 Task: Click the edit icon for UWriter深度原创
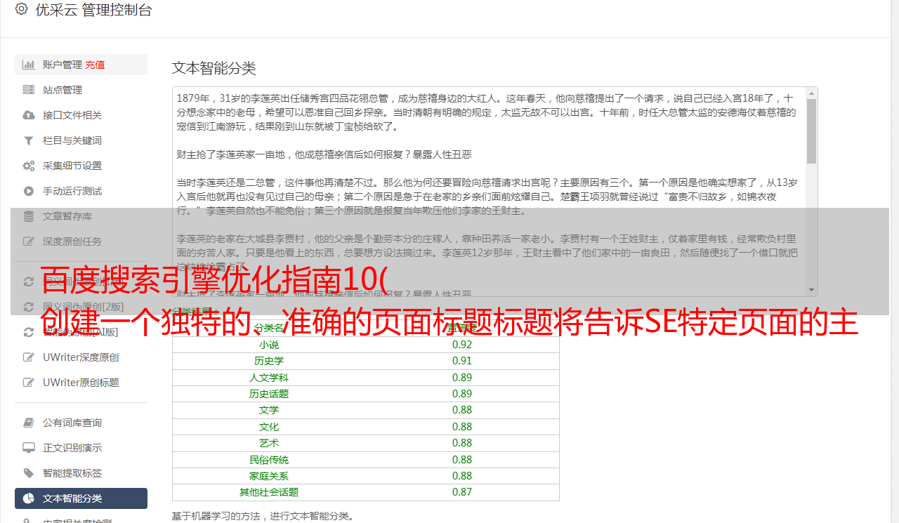28,357
